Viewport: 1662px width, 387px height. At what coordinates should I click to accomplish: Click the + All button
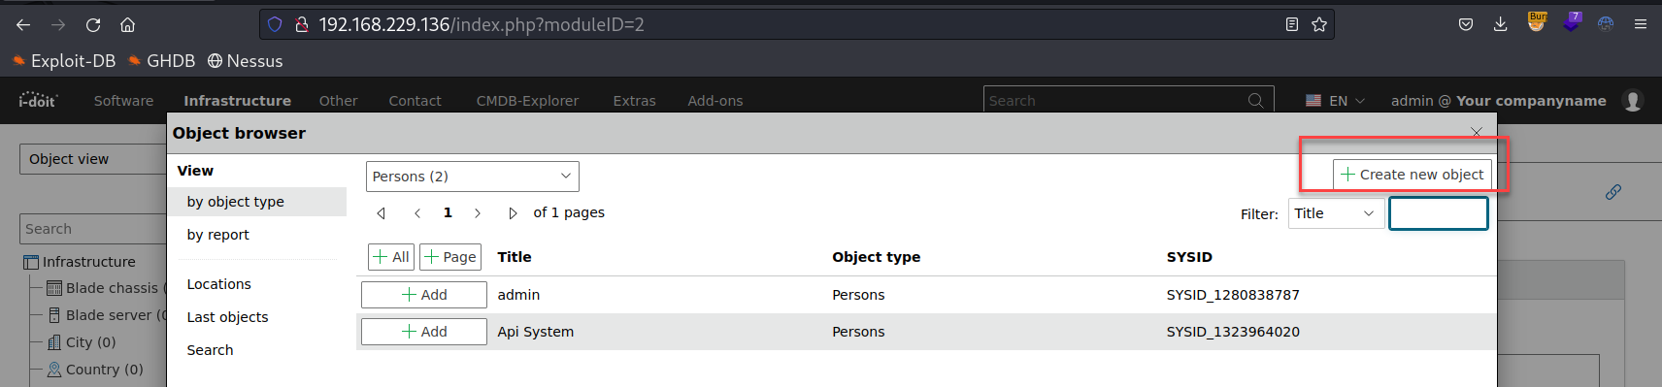pyautogui.click(x=391, y=257)
